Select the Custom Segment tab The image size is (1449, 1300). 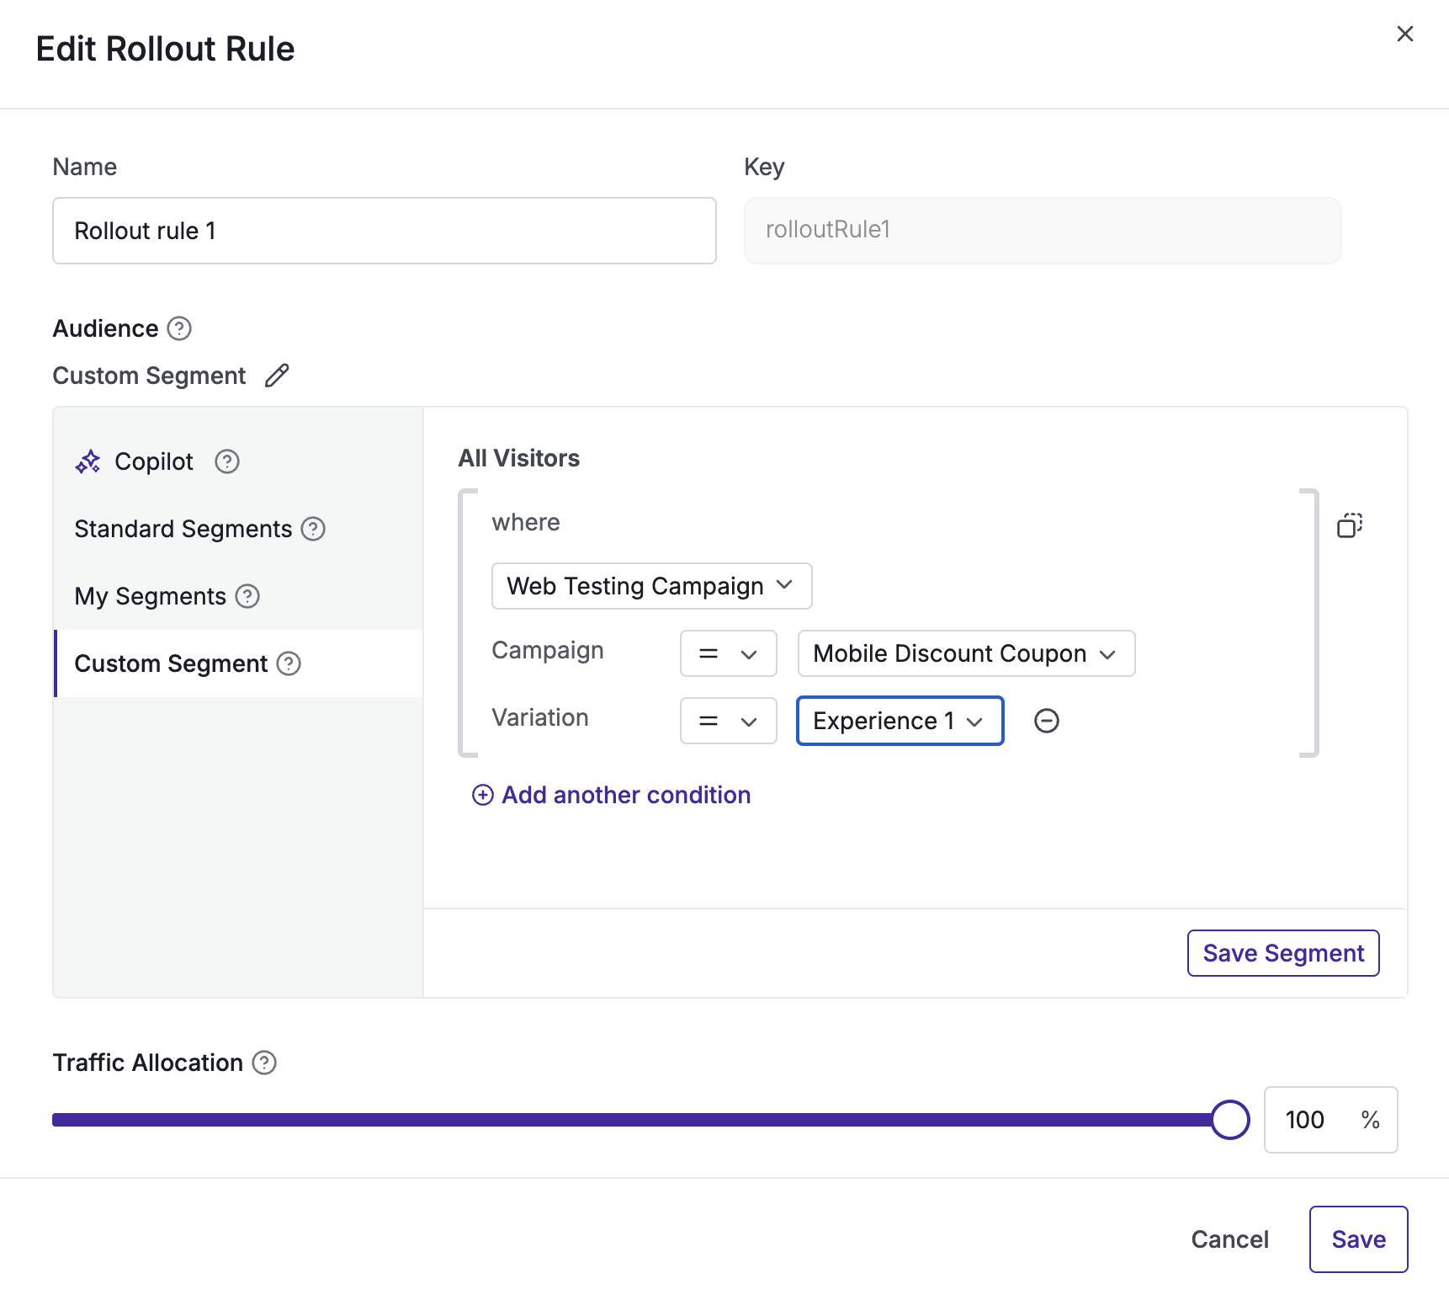(x=238, y=663)
